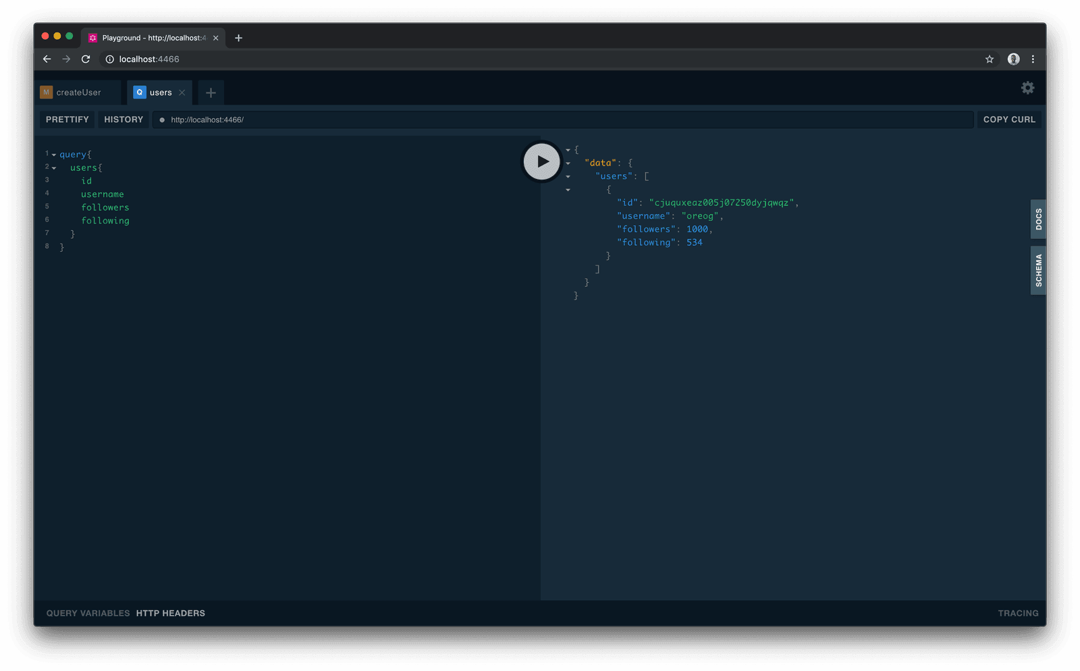The image size is (1080, 671).
Task: Click the following field in query
Action: (105, 221)
